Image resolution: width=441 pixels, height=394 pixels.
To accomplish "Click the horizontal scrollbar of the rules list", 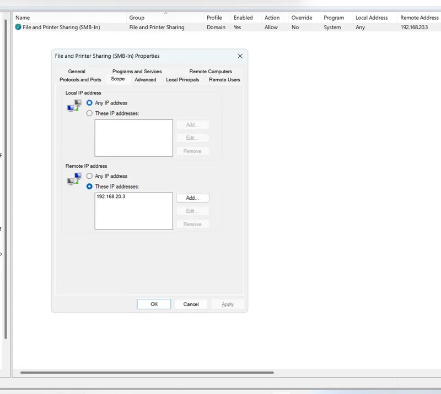I will 147,373.
